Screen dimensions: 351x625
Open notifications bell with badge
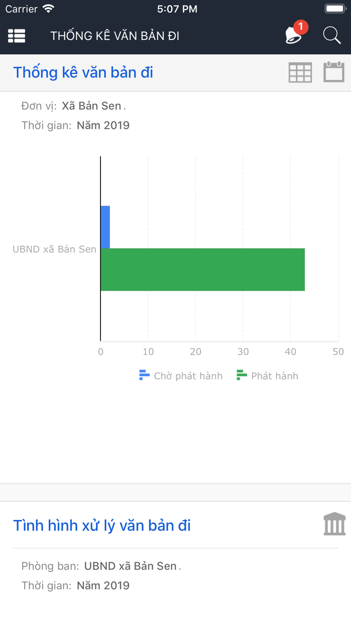click(x=293, y=36)
